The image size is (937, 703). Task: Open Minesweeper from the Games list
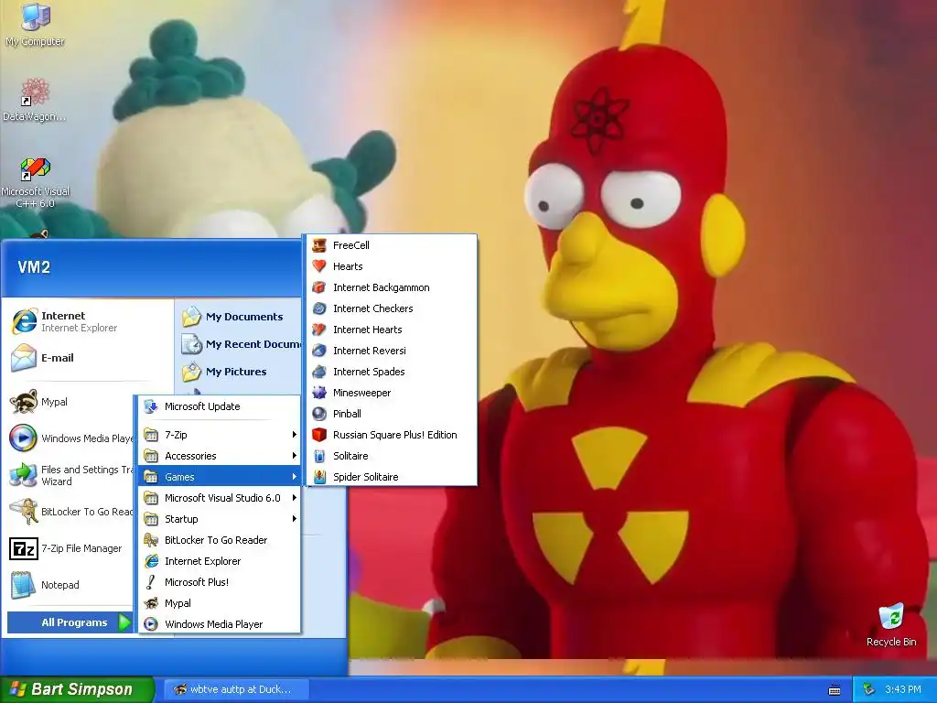[391, 393]
